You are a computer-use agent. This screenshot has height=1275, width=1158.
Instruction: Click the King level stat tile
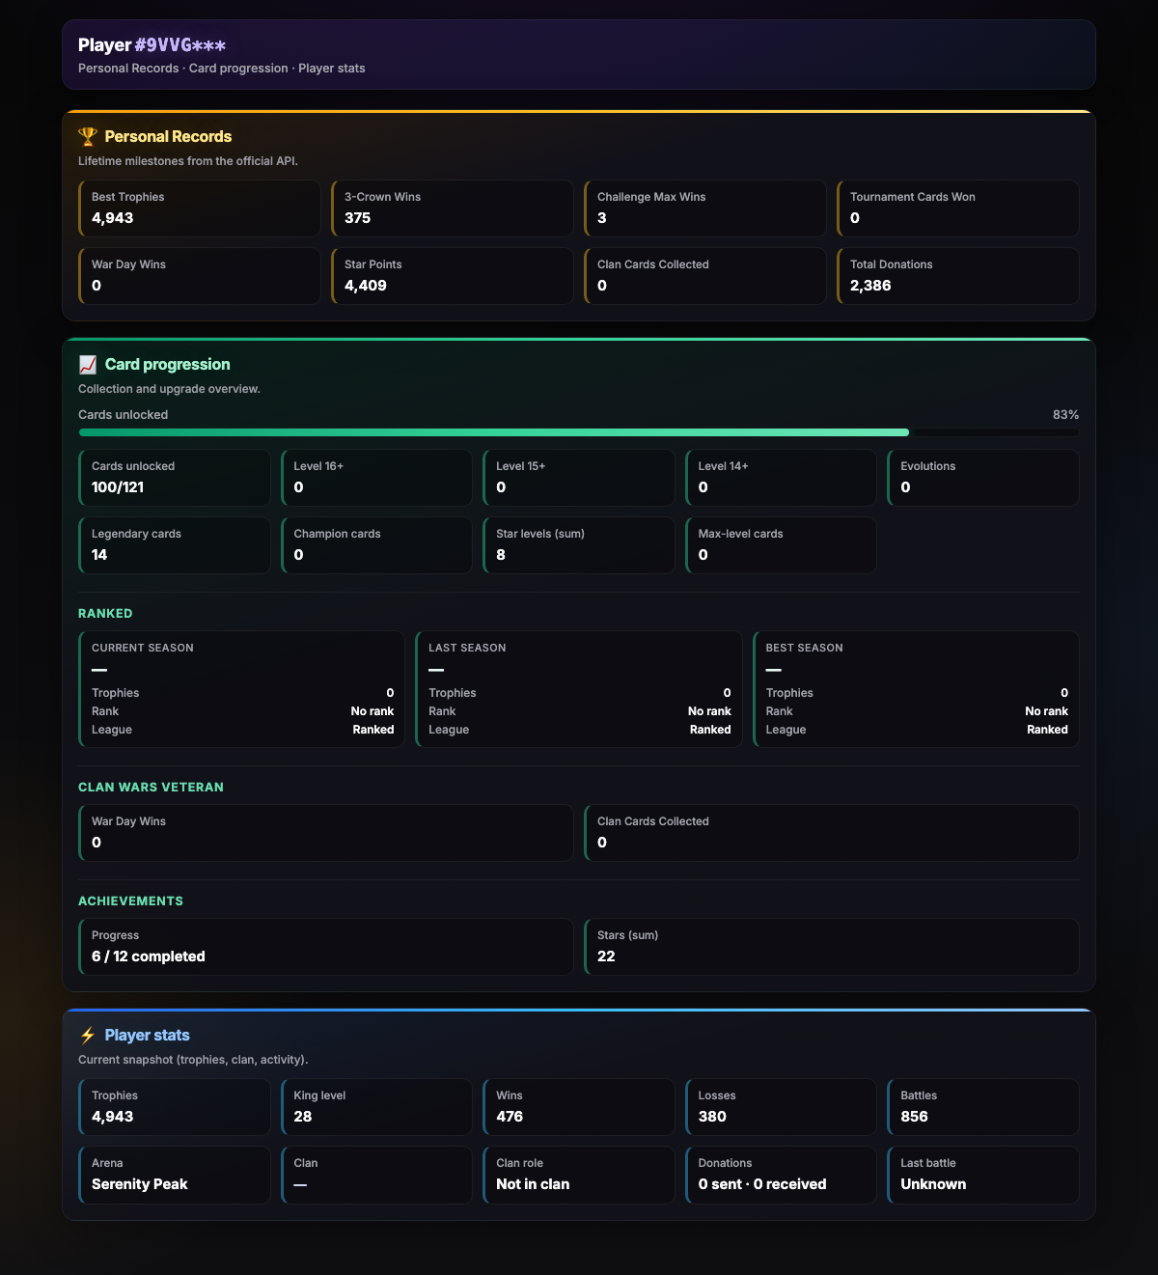click(376, 1107)
